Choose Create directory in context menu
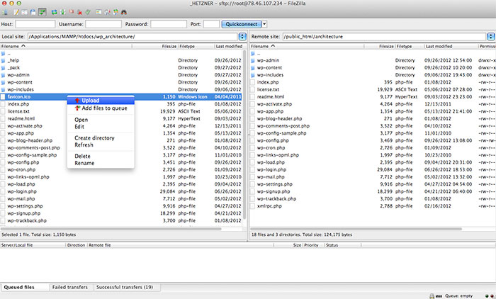This screenshot has height=299, width=496. [94, 138]
